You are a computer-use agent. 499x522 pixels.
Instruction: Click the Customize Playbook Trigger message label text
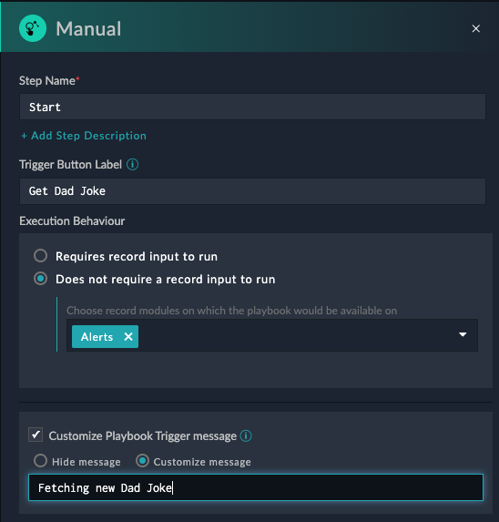click(142, 436)
